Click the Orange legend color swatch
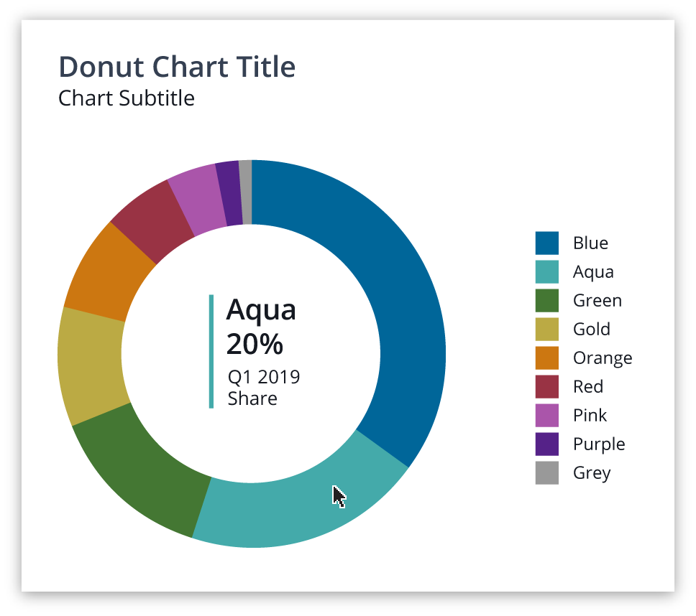The width and height of the screenshot is (696, 616). coord(546,358)
